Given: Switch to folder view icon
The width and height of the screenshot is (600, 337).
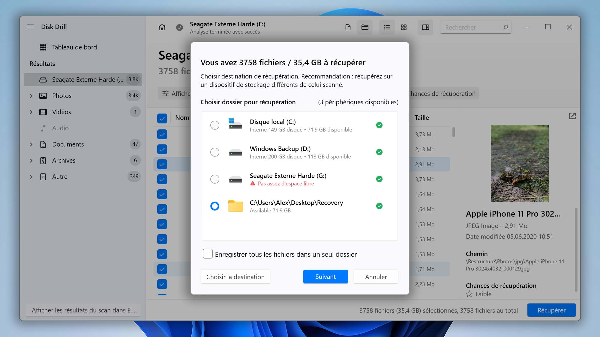Looking at the screenshot, I should coord(365,27).
